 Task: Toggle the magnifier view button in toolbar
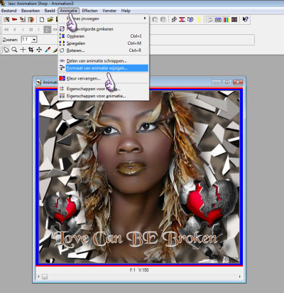tap(209, 19)
